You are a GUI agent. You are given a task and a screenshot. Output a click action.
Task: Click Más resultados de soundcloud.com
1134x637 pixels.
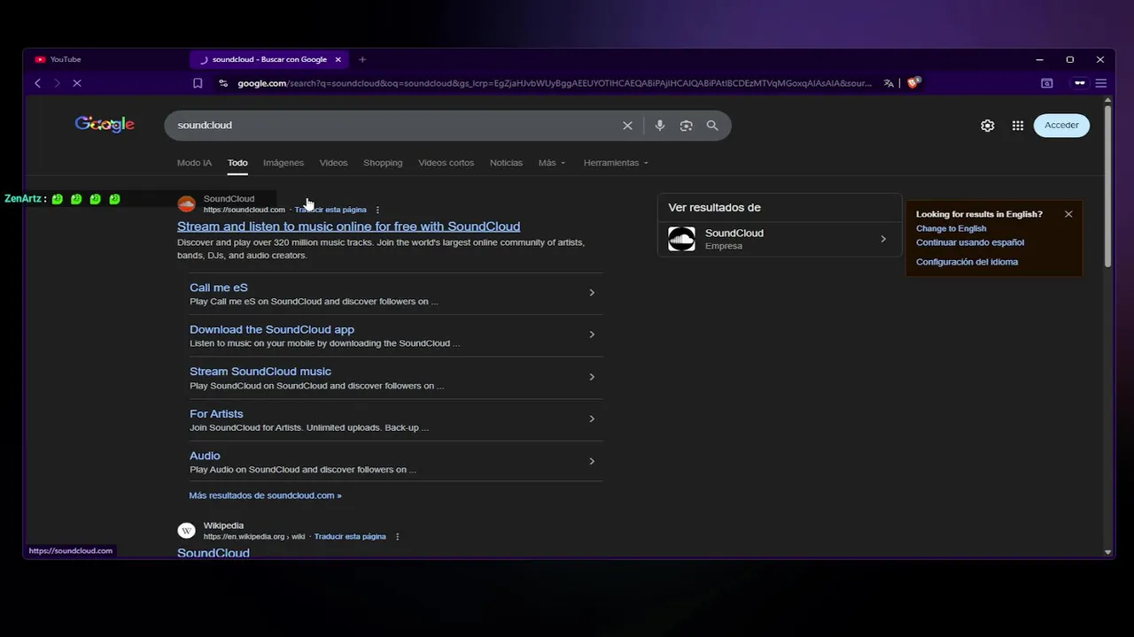[265, 495]
